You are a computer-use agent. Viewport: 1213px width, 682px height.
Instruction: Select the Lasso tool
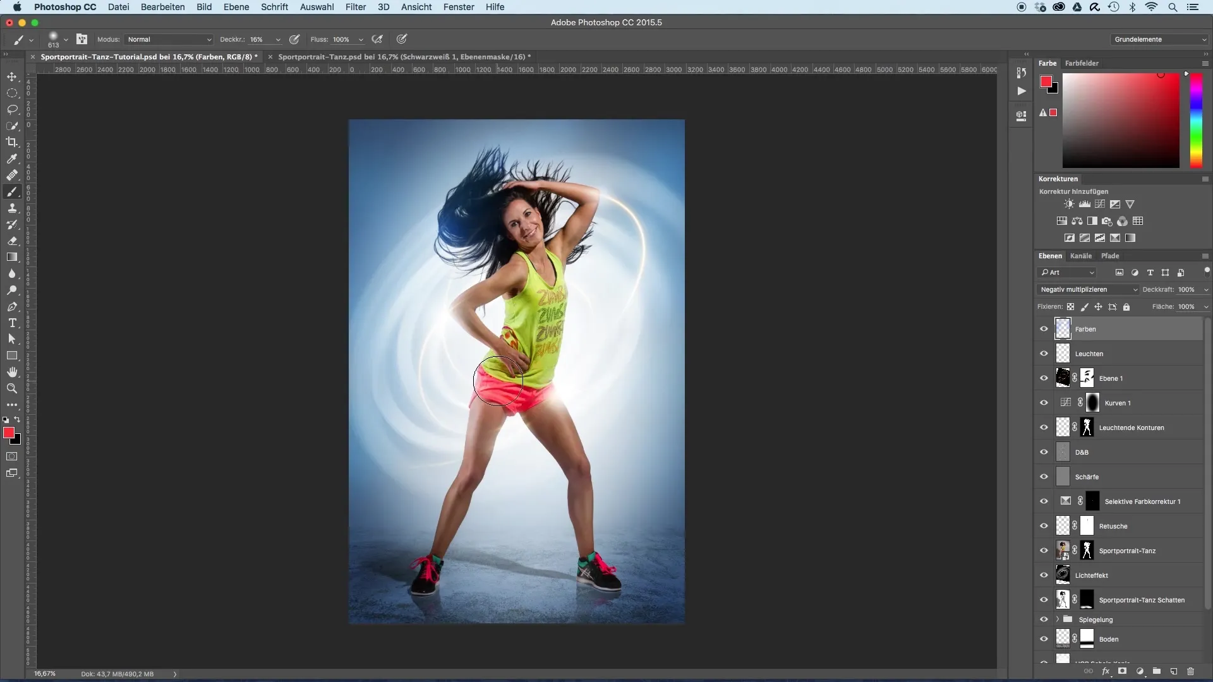tap(12, 109)
